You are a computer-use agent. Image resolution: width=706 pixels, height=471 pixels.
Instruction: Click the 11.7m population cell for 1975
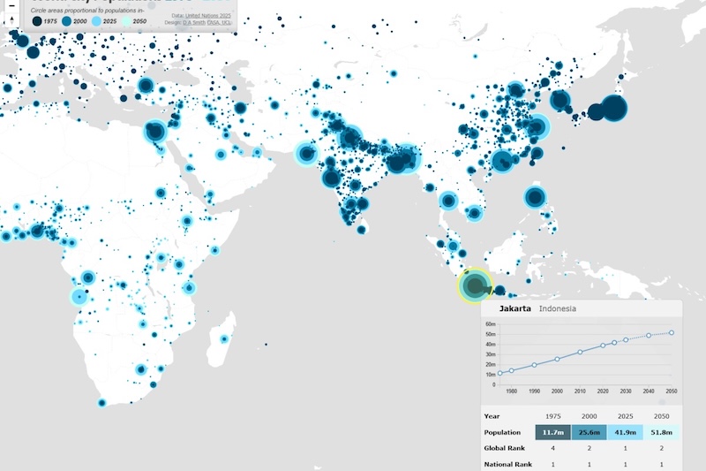tap(553, 432)
